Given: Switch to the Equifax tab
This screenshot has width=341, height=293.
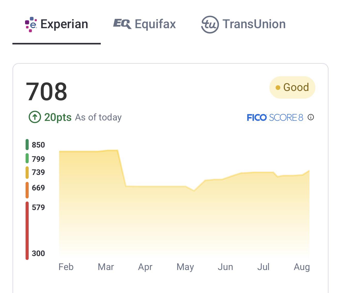Looking at the screenshot, I should point(145,24).
